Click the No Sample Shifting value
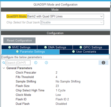This screenshot has height=107, width=111. [x=68, y=81]
